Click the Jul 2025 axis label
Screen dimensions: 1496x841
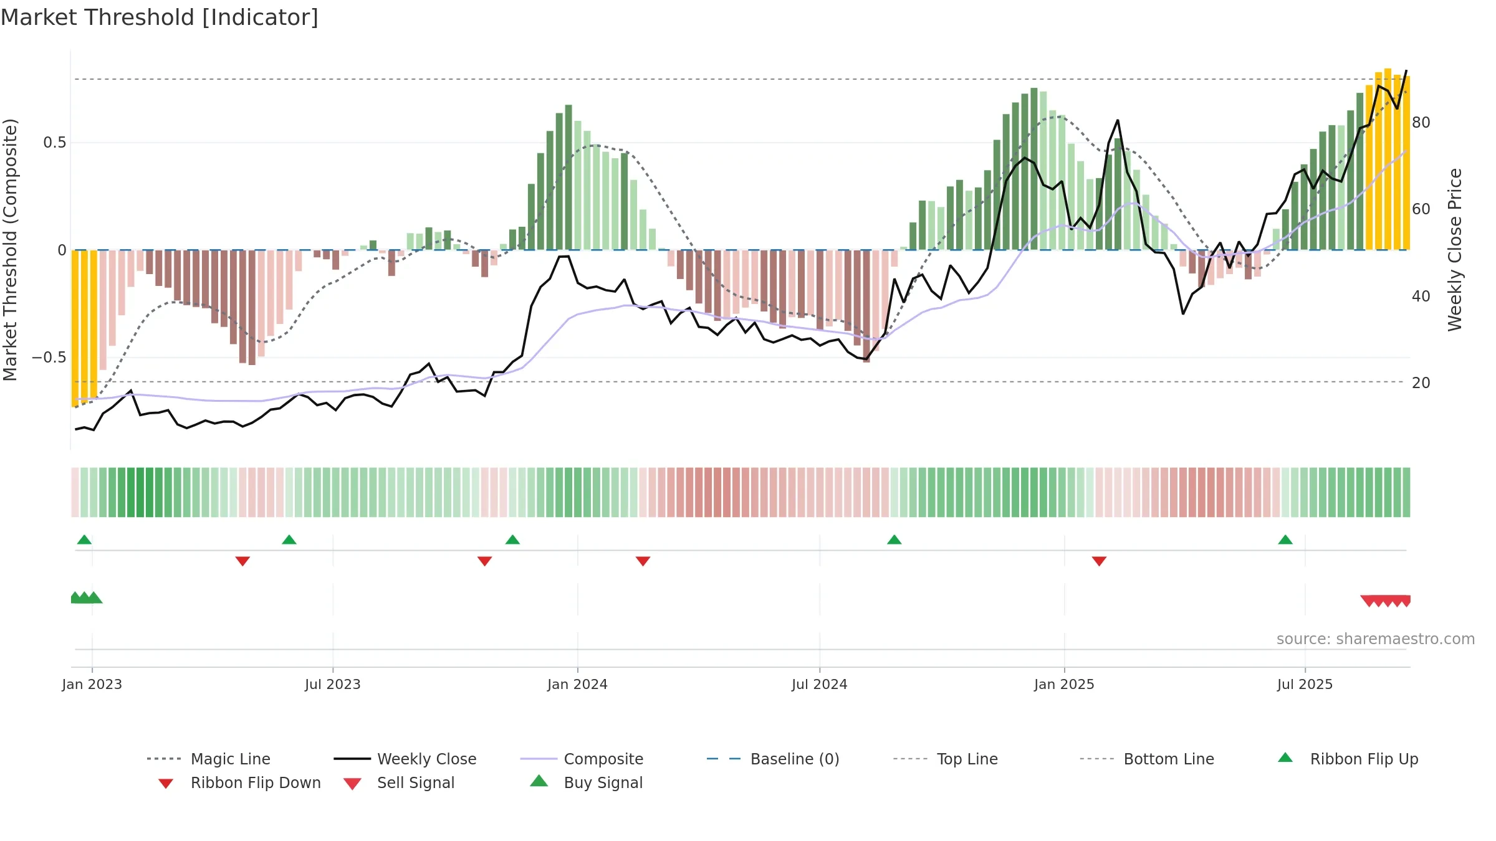point(1305,684)
